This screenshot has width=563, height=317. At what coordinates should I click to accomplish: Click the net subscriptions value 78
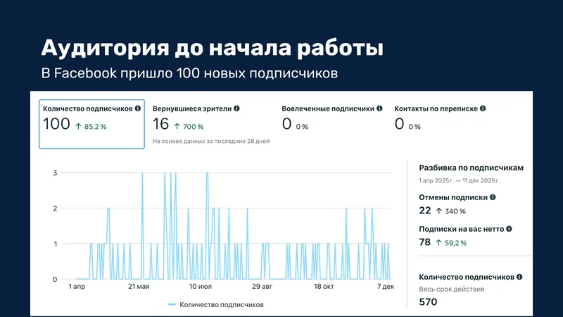point(425,242)
